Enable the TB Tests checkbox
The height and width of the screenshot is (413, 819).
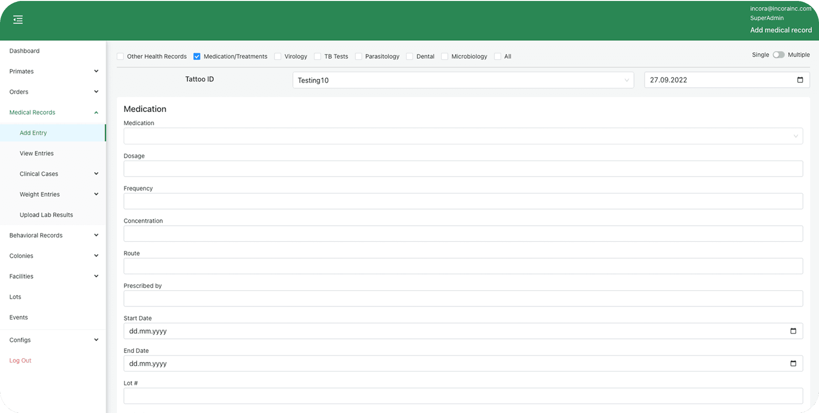click(x=317, y=56)
